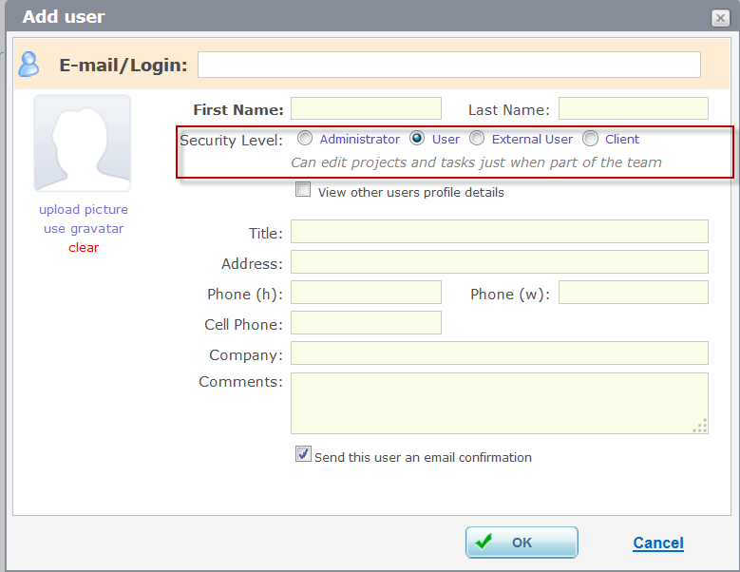This screenshot has width=740, height=572.
Task: Click into the Last Name field
Action: (634, 108)
